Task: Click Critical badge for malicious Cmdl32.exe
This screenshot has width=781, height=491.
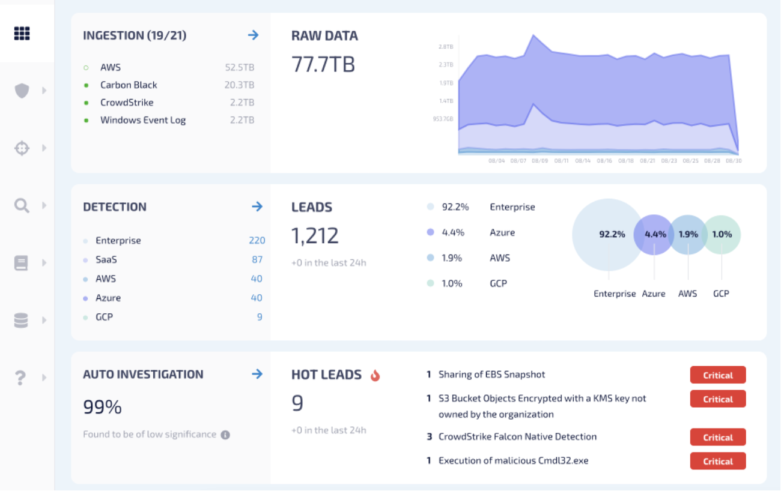Action: 718,461
